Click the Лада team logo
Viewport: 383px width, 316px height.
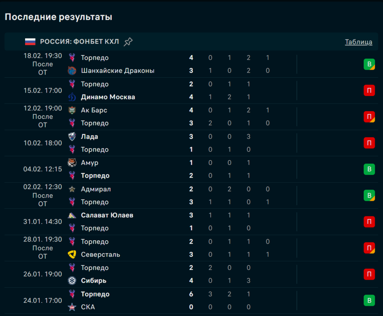pos(72,136)
